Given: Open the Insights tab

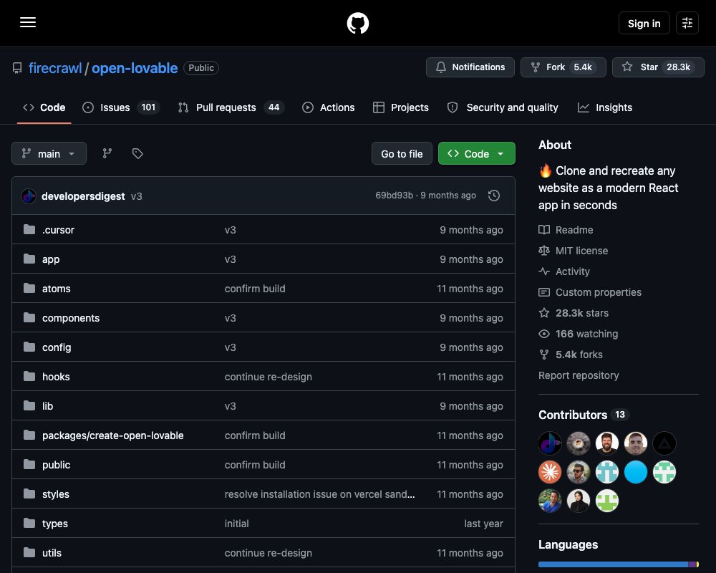Looking at the screenshot, I should 604,107.
